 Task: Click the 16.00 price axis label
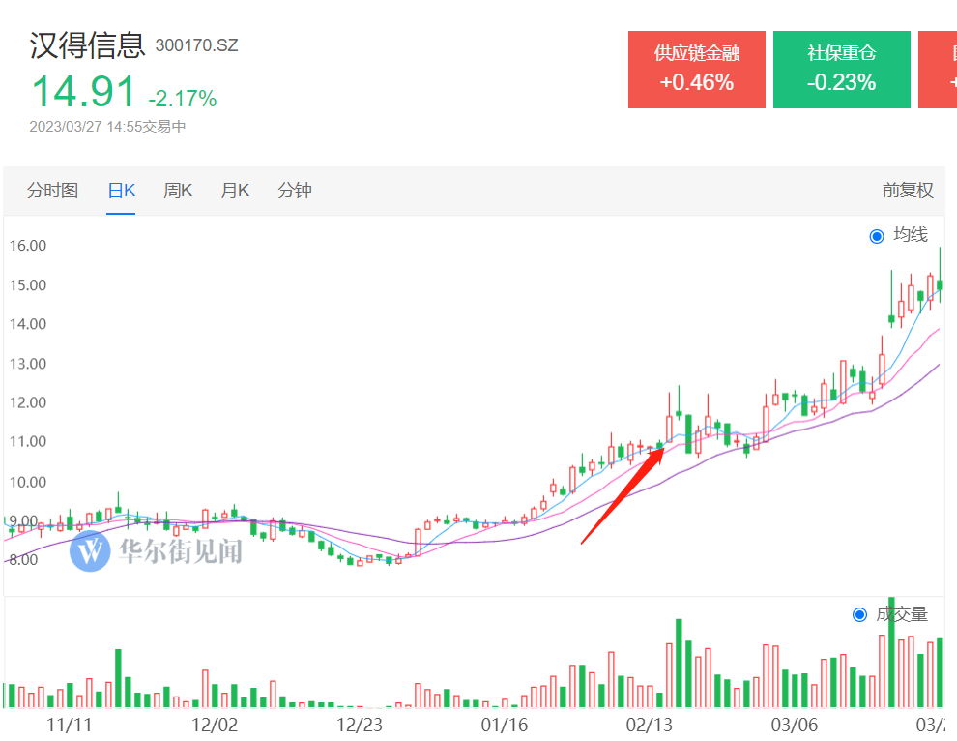pyautogui.click(x=28, y=246)
